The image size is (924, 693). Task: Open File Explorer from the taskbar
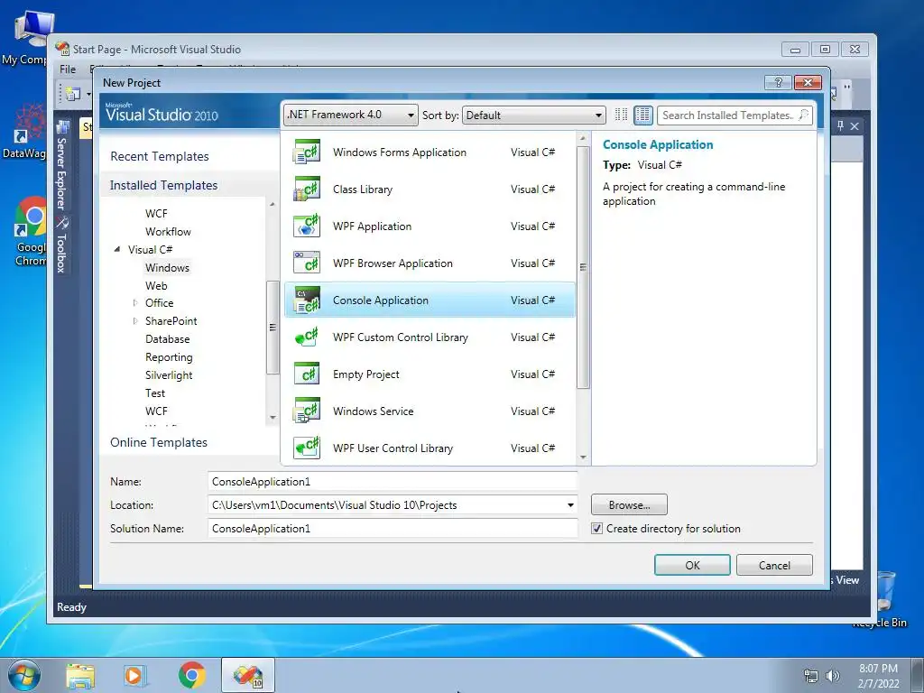point(80,676)
